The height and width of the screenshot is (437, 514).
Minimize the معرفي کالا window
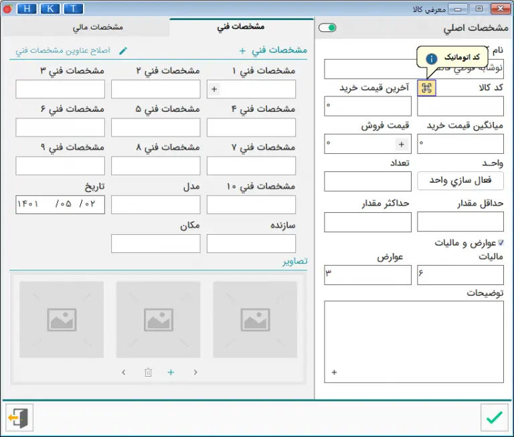(458, 9)
